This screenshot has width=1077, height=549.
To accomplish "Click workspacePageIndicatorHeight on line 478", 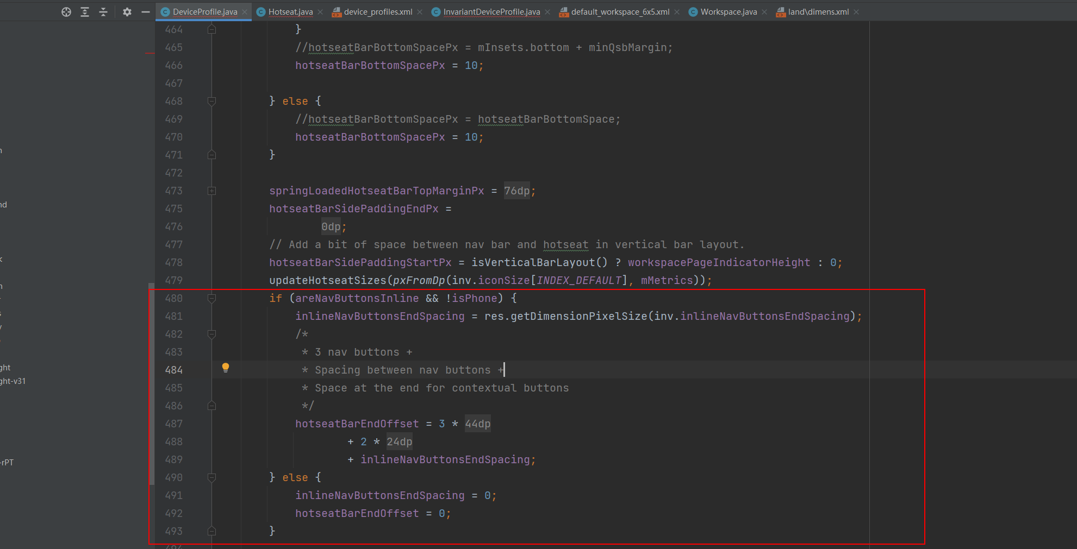I will point(719,262).
